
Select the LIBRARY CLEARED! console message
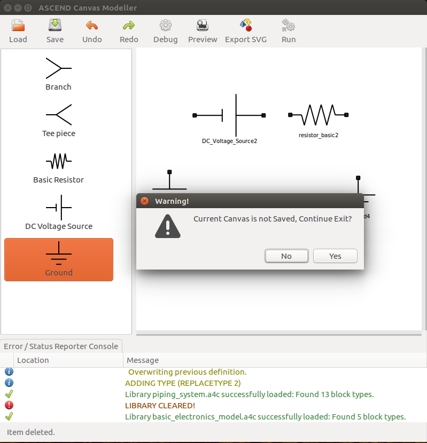(160, 406)
